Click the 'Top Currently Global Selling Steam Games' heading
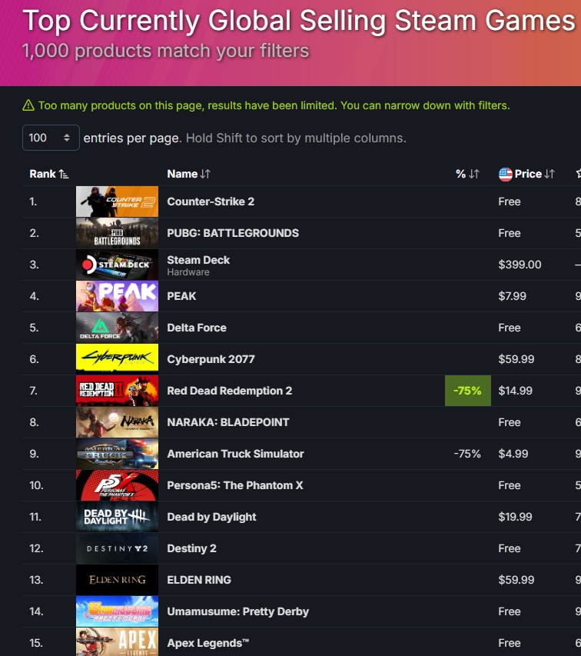The width and height of the screenshot is (581, 656). tap(299, 21)
